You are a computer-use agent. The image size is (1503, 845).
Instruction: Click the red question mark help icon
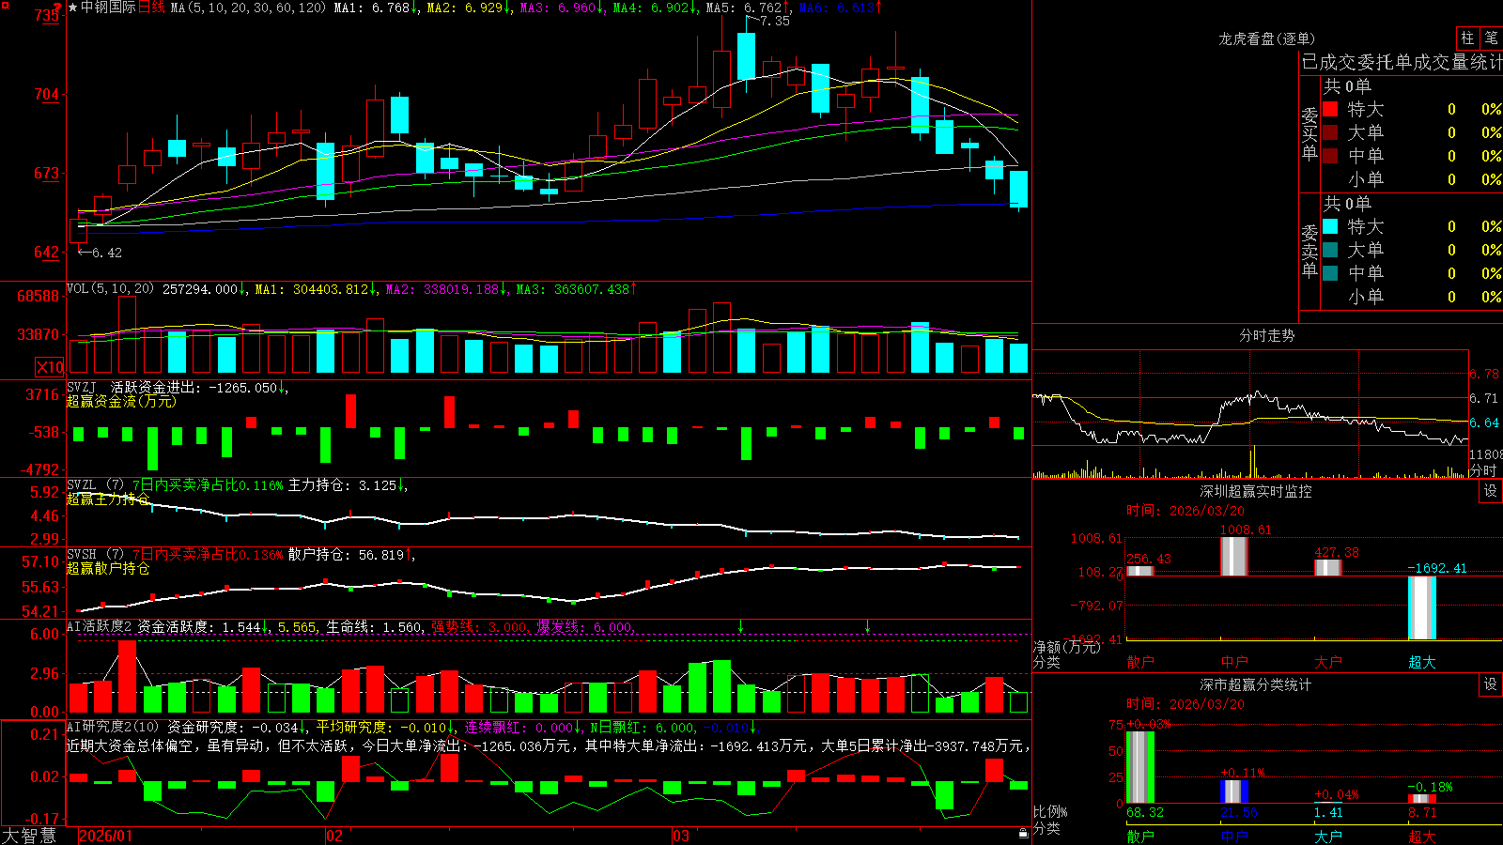point(57,8)
